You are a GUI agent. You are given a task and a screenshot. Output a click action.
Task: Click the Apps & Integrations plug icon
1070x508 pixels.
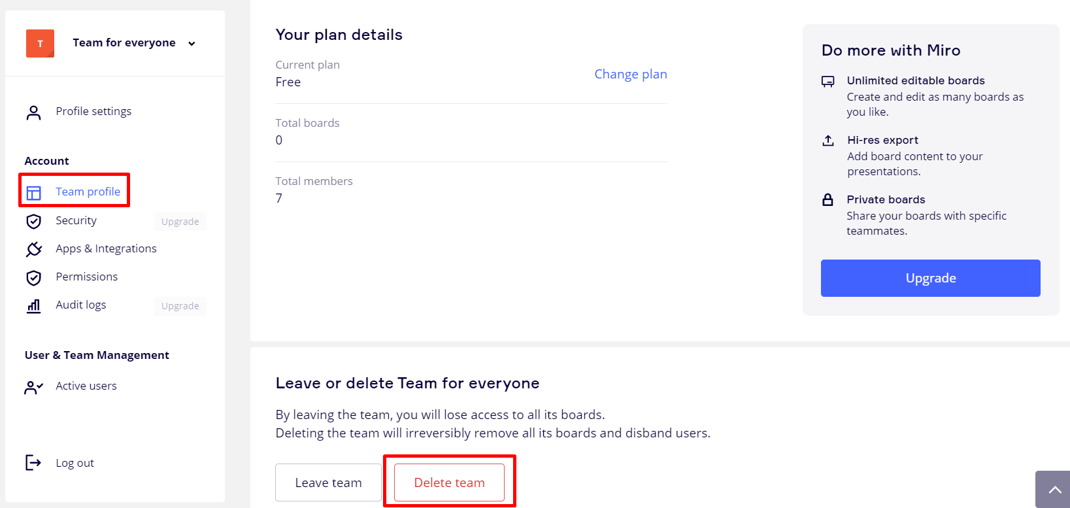click(33, 249)
